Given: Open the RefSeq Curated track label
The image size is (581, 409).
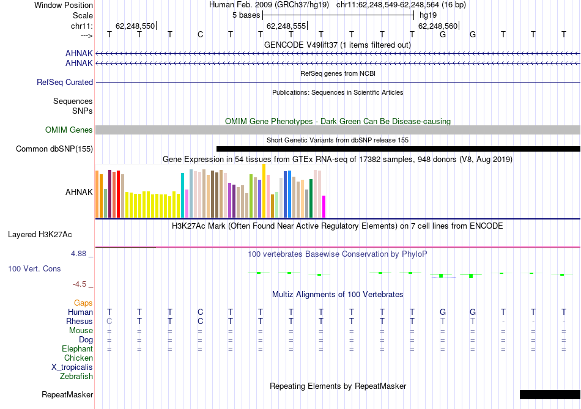Looking at the screenshot, I should coord(65,83).
